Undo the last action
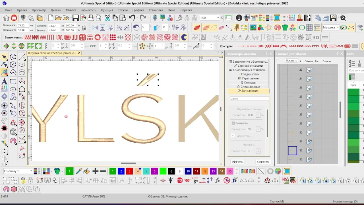364x205 pixels. [132, 18]
